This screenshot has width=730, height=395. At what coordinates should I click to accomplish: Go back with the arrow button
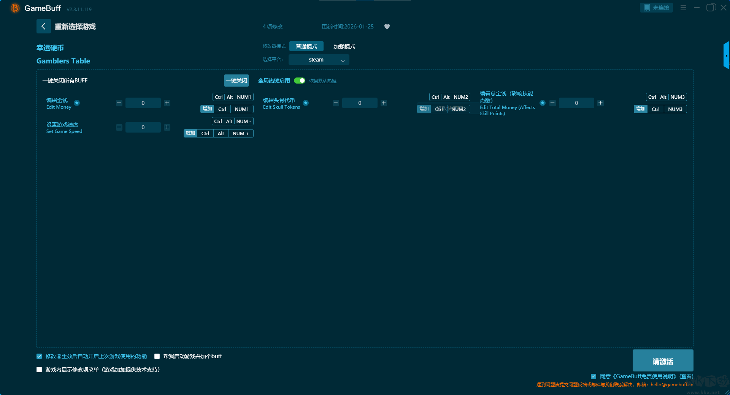click(x=43, y=26)
